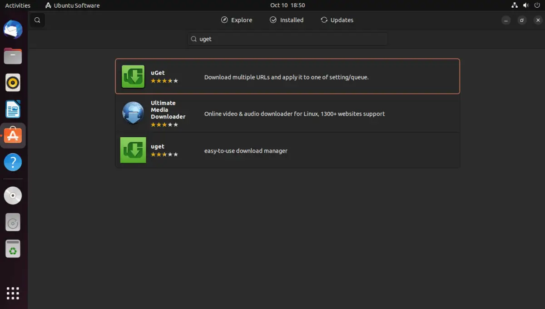
Task: Click the volume icon in the system tray
Action: (526, 5)
